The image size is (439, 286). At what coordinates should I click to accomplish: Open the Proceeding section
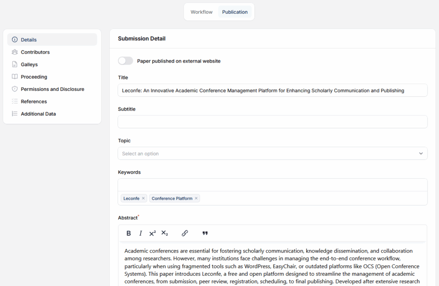(34, 77)
